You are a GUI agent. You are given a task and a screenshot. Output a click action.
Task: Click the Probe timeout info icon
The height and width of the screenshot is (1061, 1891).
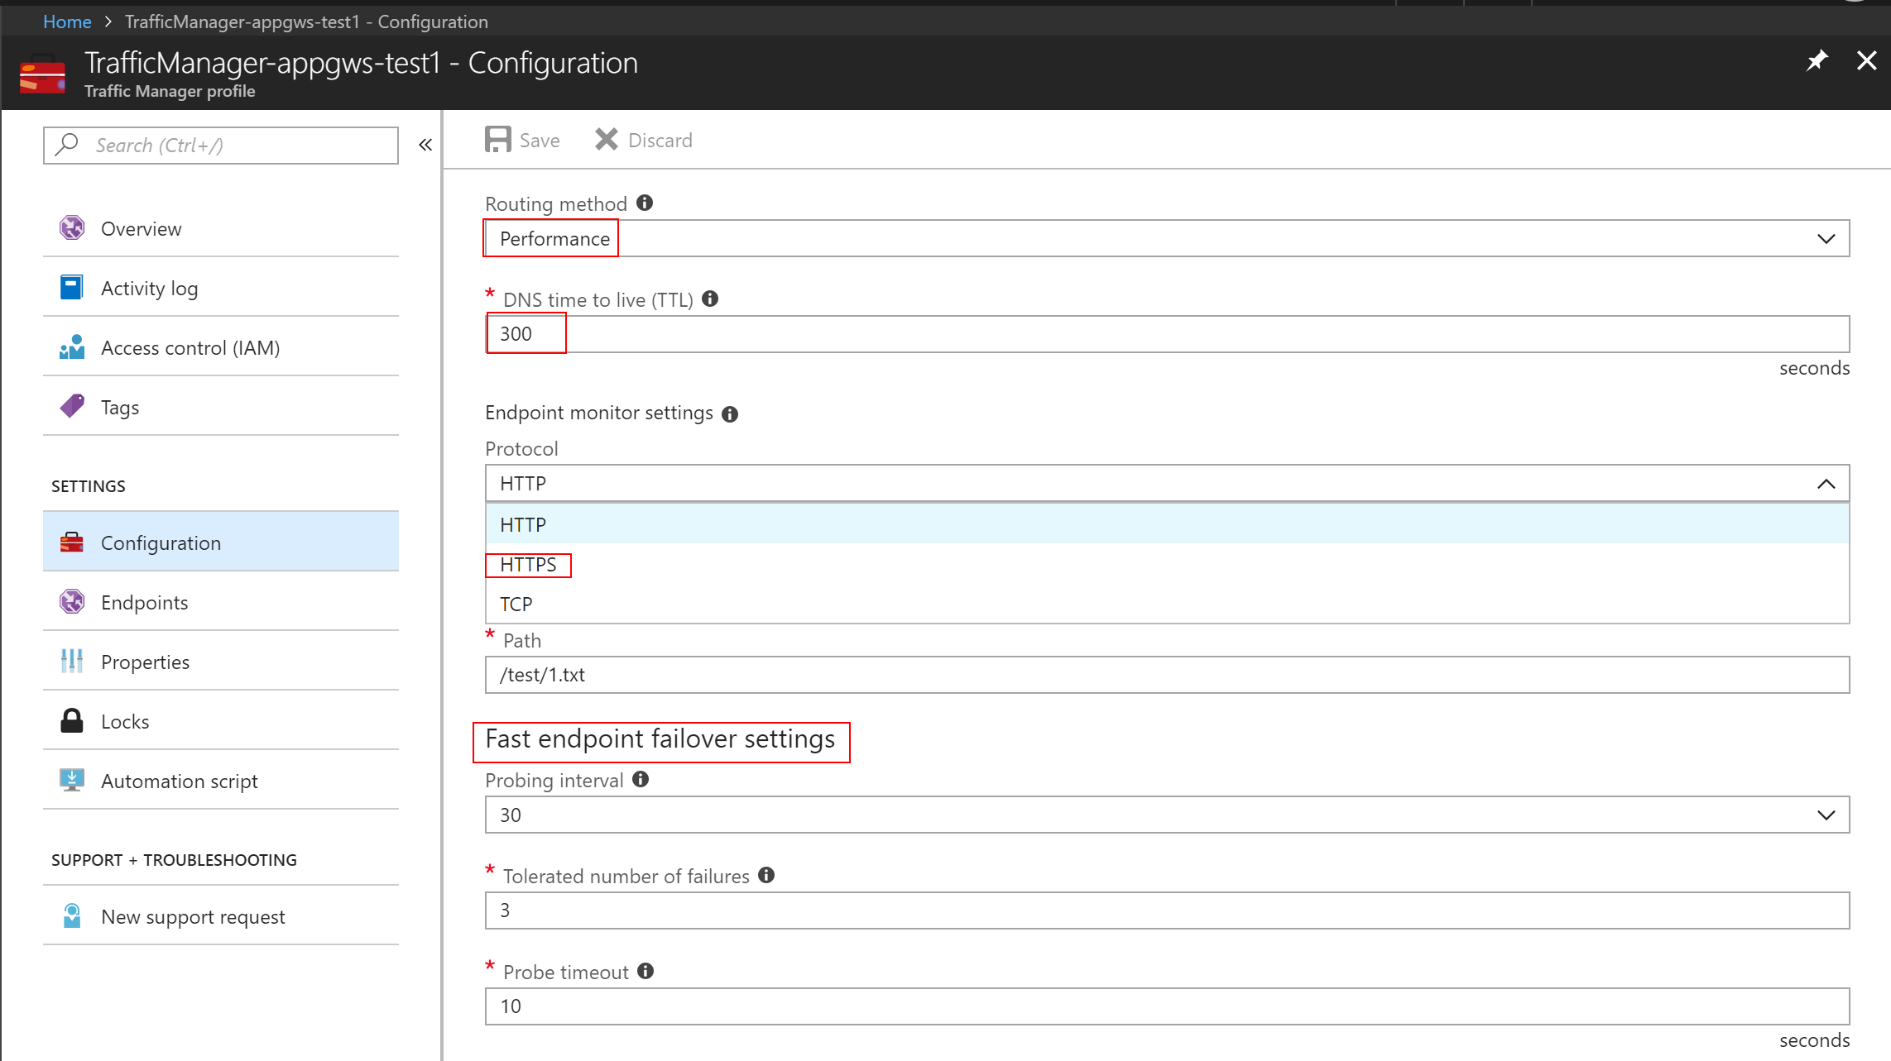[x=646, y=972]
